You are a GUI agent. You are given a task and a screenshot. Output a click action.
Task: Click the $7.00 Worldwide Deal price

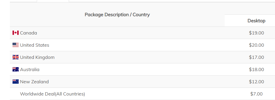click(256, 94)
